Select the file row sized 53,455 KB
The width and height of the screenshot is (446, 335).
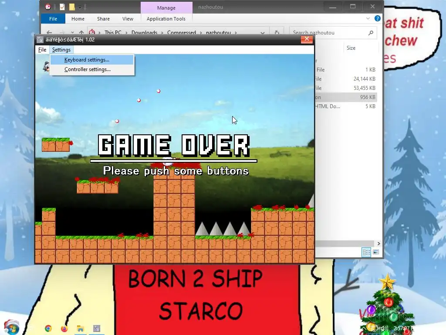(x=346, y=88)
